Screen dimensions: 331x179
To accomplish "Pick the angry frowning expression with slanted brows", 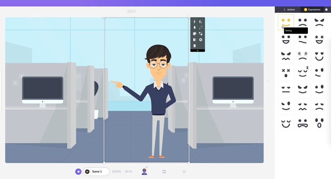I will pos(319,22).
